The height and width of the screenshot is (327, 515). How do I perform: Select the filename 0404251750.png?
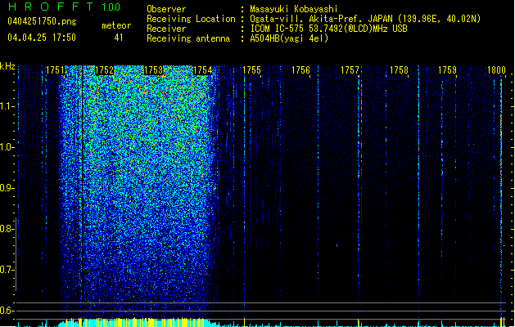click(x=42, y=21)
